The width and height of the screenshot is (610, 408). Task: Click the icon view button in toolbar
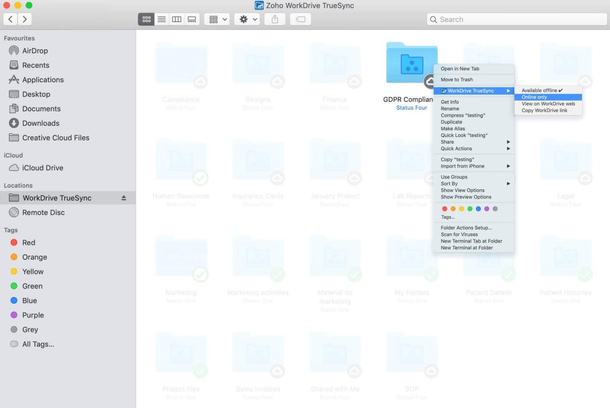point(146,20)
